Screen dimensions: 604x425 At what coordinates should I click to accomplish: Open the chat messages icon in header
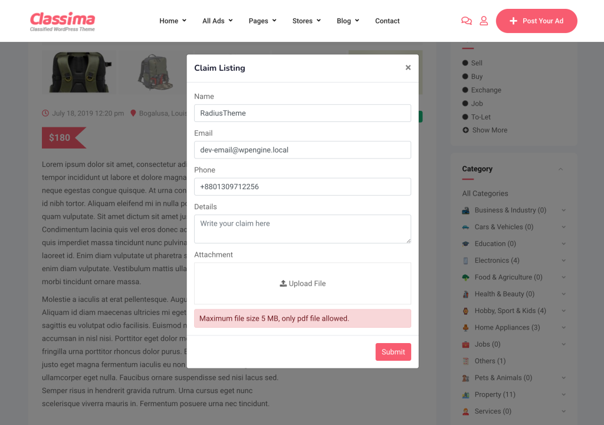tap(467, 21)
